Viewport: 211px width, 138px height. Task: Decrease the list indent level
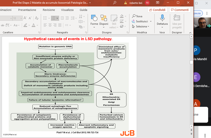[62, 18]
